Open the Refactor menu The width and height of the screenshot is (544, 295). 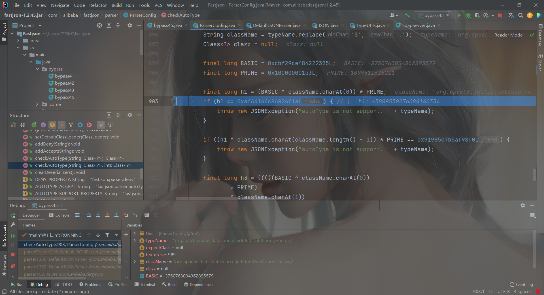[98, 5]
